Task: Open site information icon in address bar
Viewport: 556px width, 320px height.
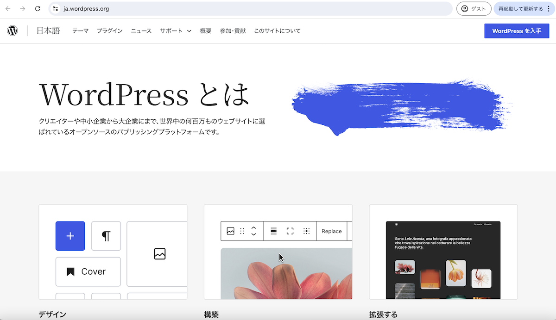Action: click(x=56, y=9)
